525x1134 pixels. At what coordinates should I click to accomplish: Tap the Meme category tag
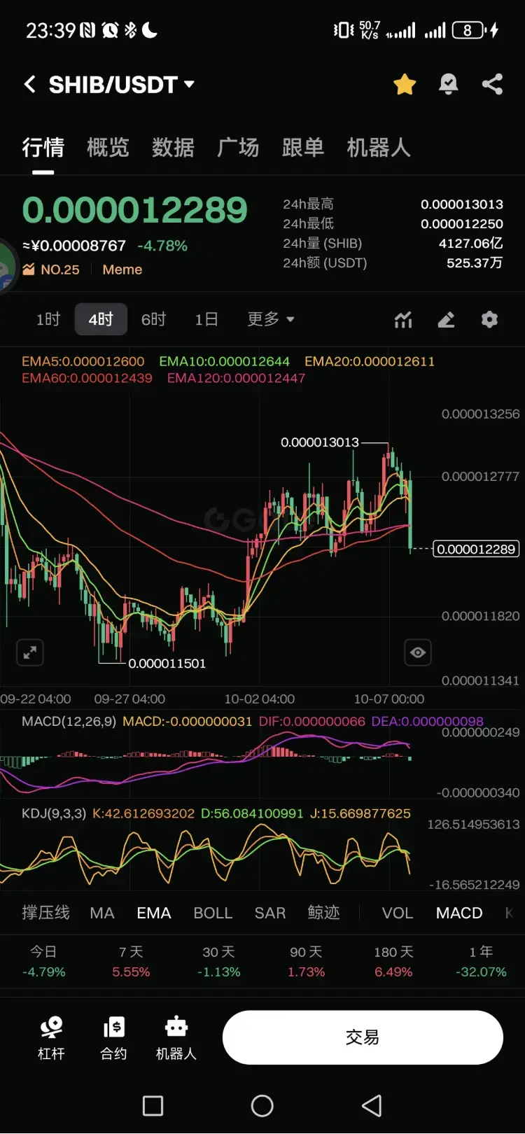pyautogui.click(x=122, y=269)
